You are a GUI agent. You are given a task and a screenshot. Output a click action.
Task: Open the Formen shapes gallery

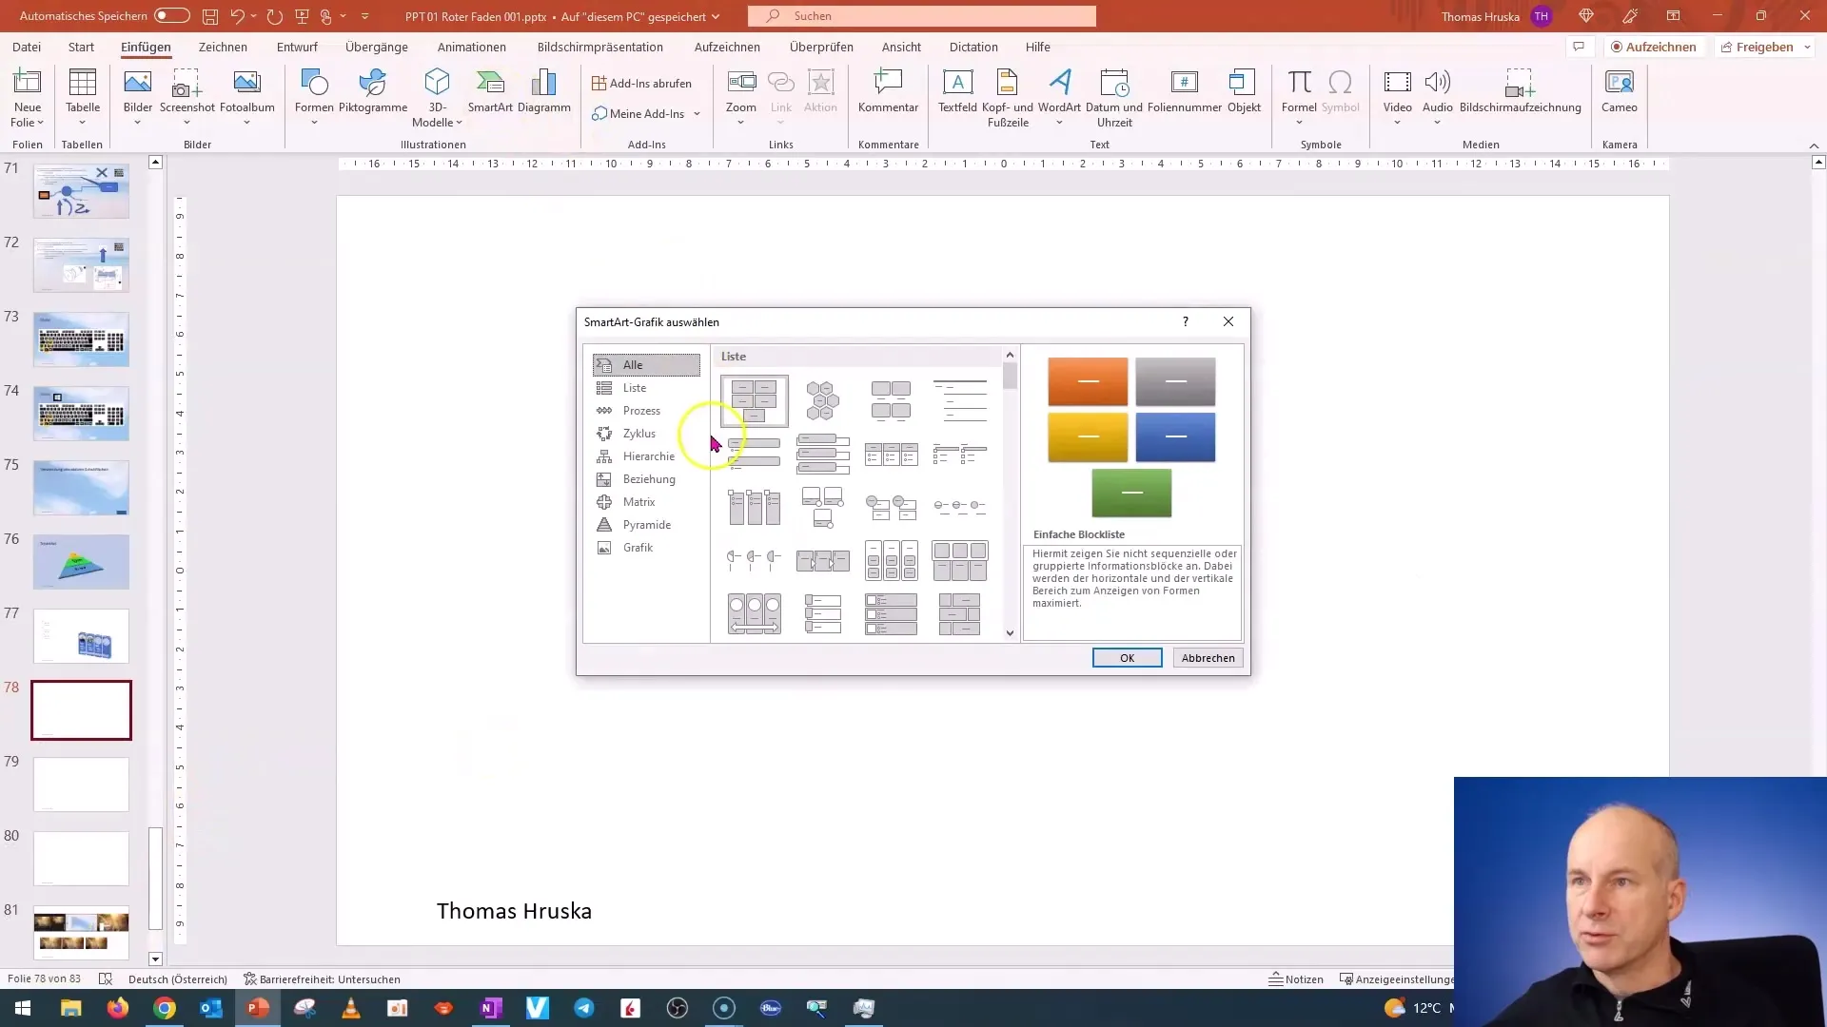314,98
